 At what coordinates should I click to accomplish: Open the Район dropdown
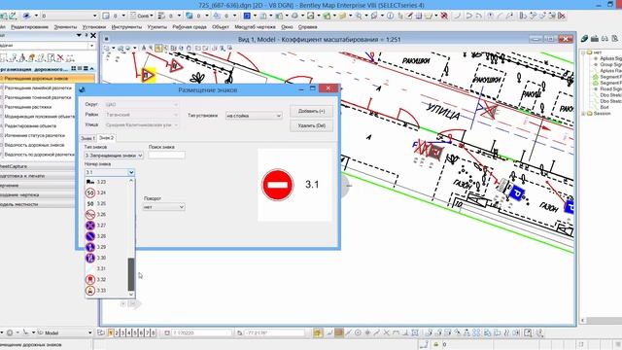pos(142,115)
